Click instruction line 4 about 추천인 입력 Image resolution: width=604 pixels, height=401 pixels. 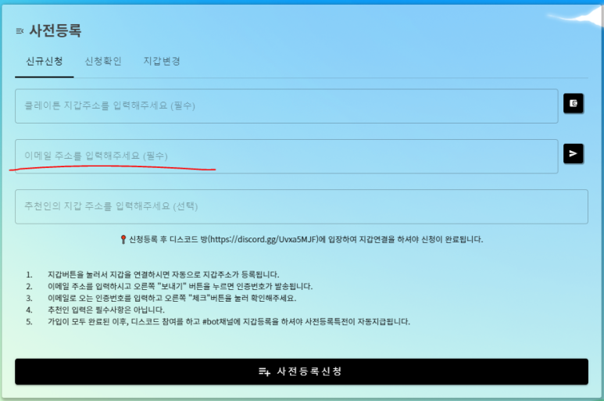[x=106, y=310]
